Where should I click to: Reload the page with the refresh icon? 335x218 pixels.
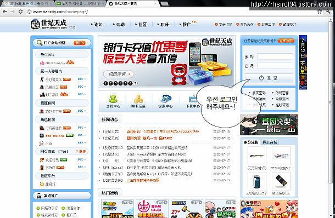click(20, 12)
